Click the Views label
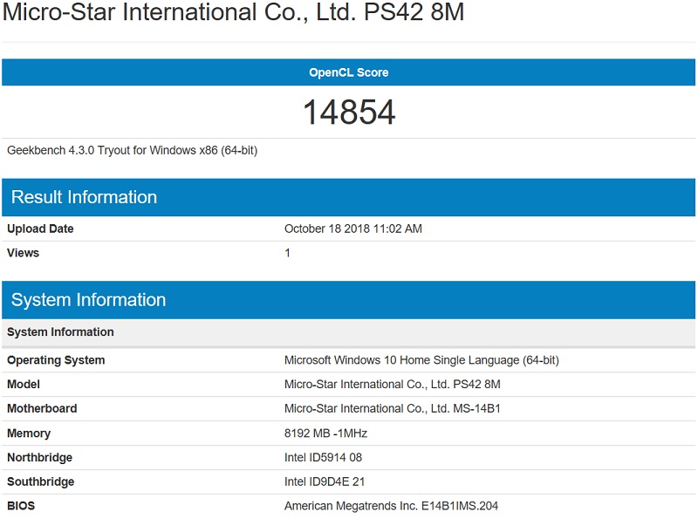Image resolution: width=698 pixels, height=519 pixels. pyautogui.click(x=24, y=253)
